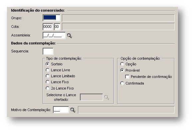Screen dimensions: 192x131
Task: Click the Selecione o Lance ofertado field
Action: pyautogui.click(x=92, y=97)
